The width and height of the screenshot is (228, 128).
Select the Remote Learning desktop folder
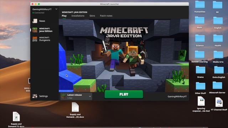click(x=199, y=57)
